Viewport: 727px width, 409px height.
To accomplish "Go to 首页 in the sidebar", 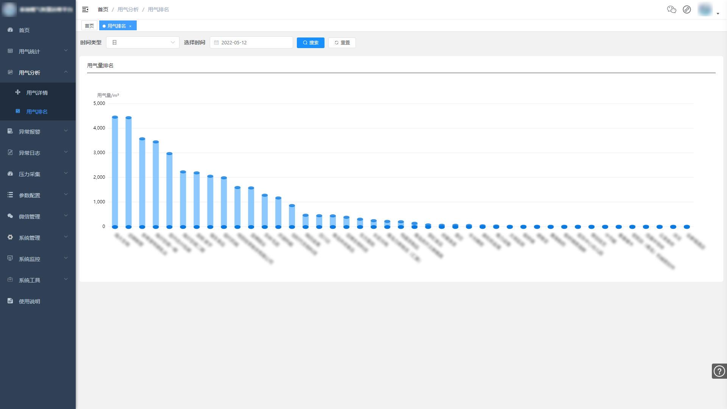I will [38, 30].
